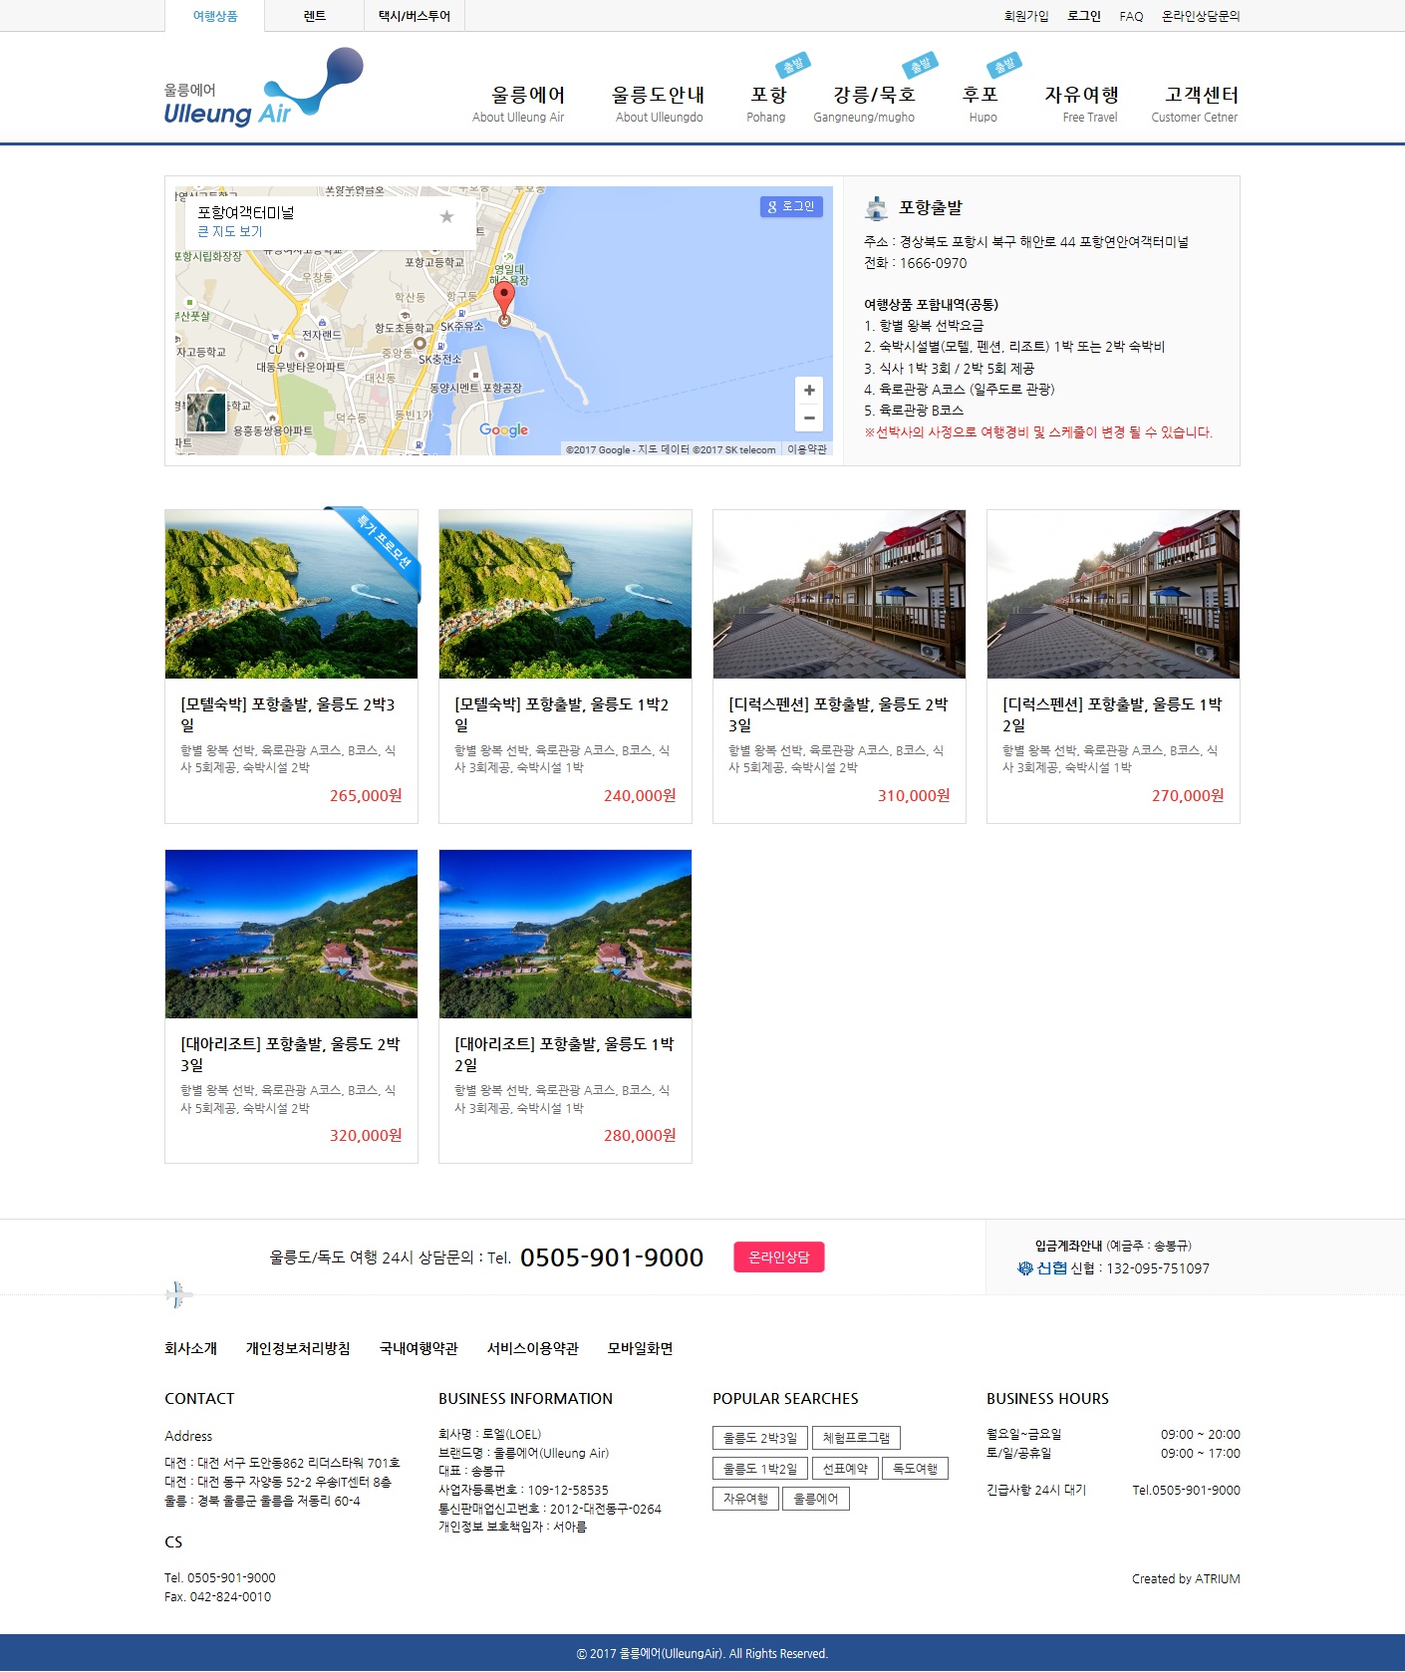
Task: Open 모바일화면 footer link
Action: [x=640, y=1348]
